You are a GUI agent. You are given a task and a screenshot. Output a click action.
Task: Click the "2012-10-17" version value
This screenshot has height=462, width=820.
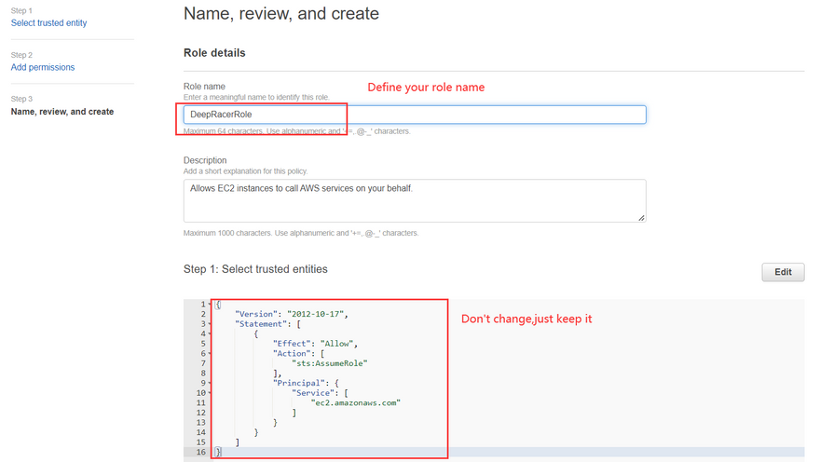click(315, 314)
